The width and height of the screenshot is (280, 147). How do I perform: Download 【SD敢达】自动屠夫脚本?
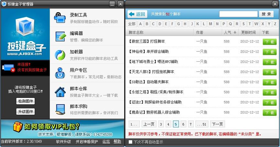(269, 82)
